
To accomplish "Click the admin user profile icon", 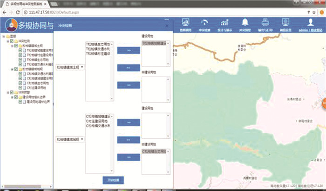I will [310, 23].
